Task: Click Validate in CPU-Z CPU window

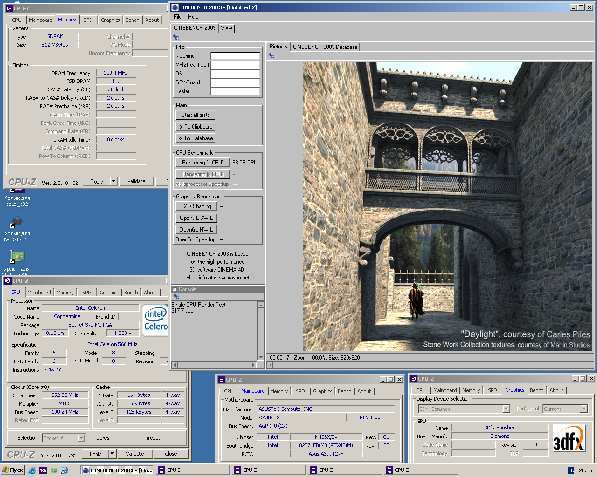Action: click(135, 454)
